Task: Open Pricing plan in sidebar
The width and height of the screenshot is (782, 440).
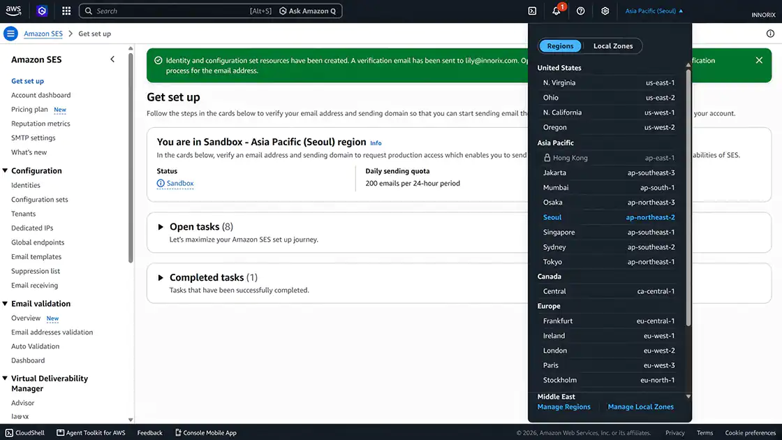Action: click(29, 109)
